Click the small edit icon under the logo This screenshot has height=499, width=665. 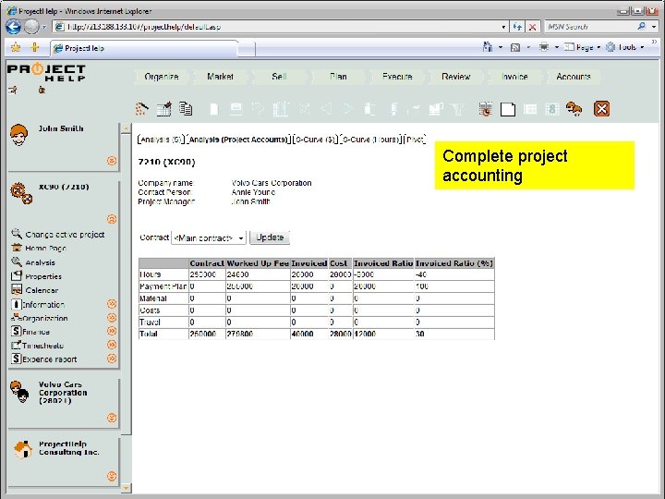(13, 90)
